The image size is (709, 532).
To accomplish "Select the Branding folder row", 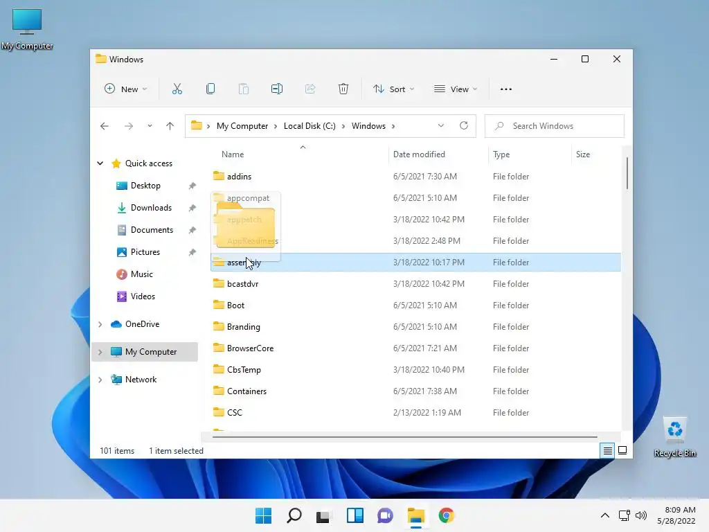I will 415,327.
